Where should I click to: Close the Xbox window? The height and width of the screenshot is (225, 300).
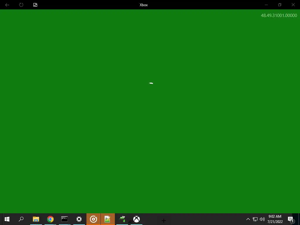[x=293, y=5]
